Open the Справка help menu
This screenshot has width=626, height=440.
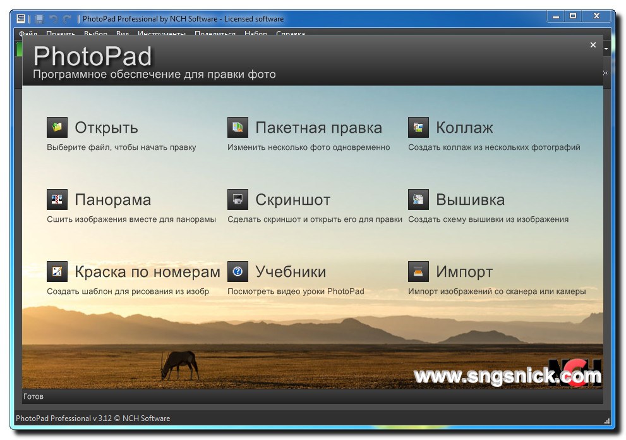point(290,34)
